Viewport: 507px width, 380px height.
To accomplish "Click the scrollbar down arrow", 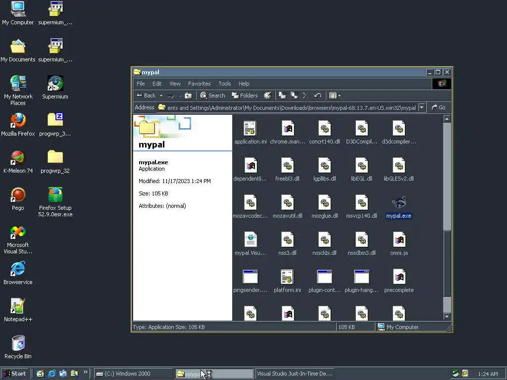I will (x=447, y=317).
